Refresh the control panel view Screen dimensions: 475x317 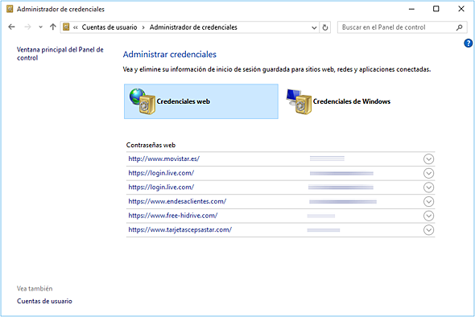click(x=325, y=27)
